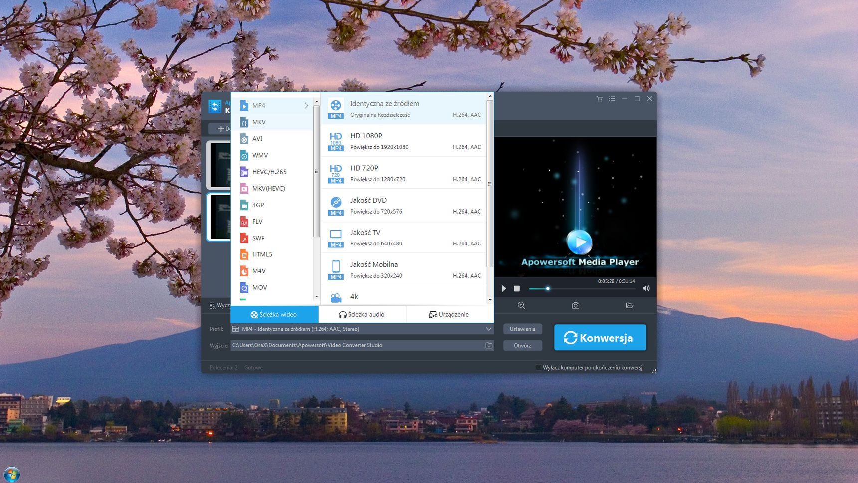858x483 pixels.
Task: Expand MP4 submenu chevron arrow
Action: pos(306,105)
